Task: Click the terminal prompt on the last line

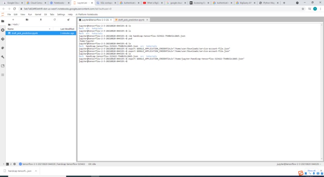Action: pyautogui.click(x=103, y=62)
